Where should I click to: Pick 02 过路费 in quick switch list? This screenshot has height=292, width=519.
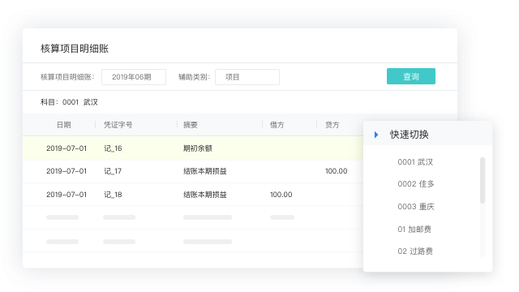pos(415,251)
